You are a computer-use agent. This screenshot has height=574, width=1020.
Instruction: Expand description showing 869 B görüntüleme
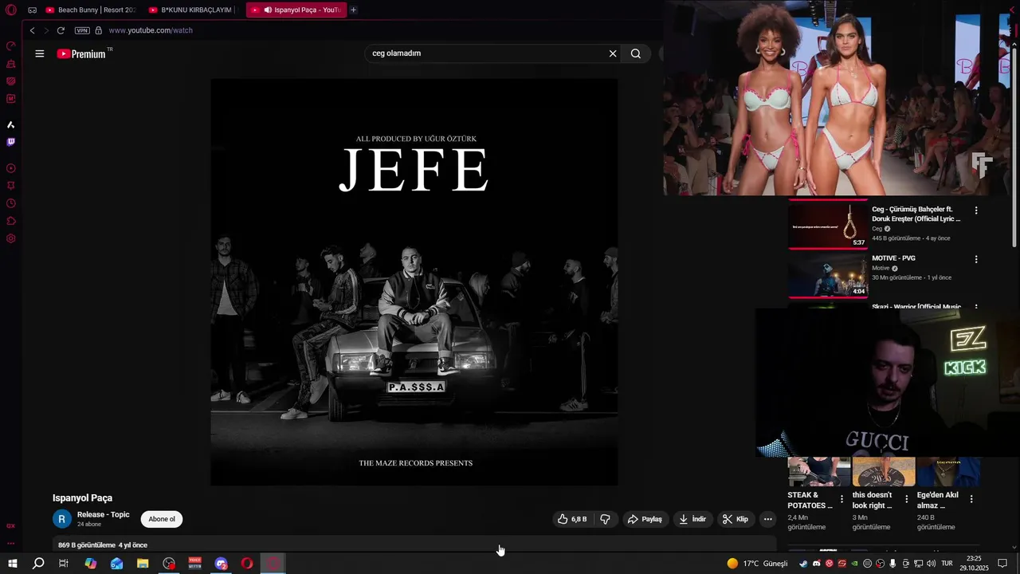[414, 545]
